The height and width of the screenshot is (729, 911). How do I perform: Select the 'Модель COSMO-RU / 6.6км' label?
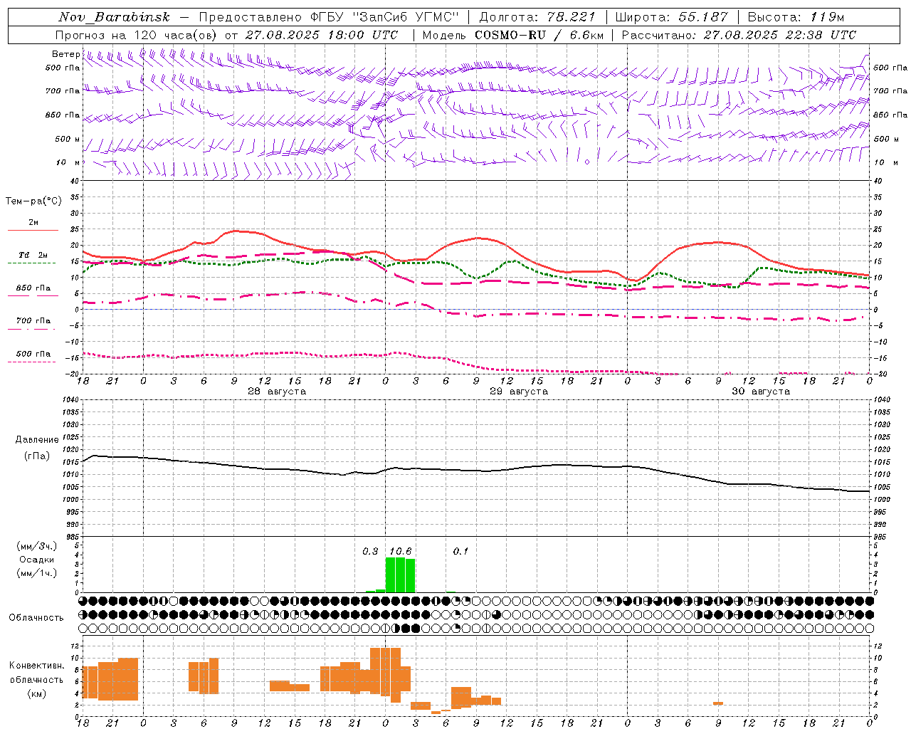[512, 35]
